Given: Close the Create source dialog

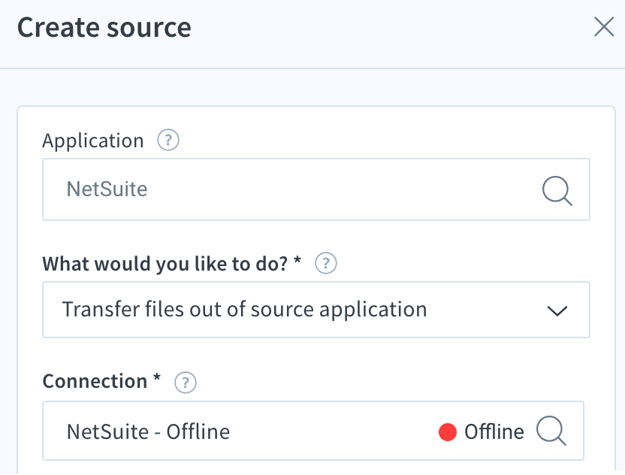Looking at the screenshot, I should [x=604, y=27].
